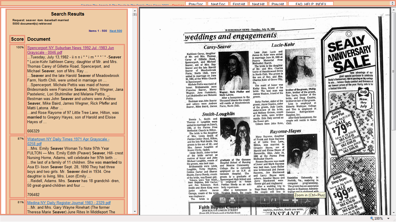Click document ID 706482
The image size is (396, 222).
pos(33,195)
